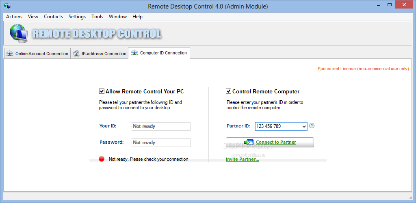This screenshot has height=203, width=416.
Task: Click the green arrow icon on Connect button
Action: (249, 143)
